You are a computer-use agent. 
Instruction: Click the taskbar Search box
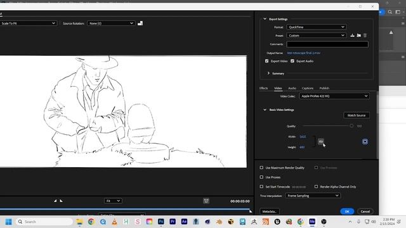[x=44, y=222]
